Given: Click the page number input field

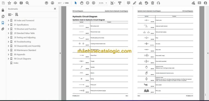Looking at the screenshot, I should coord(60,3).
